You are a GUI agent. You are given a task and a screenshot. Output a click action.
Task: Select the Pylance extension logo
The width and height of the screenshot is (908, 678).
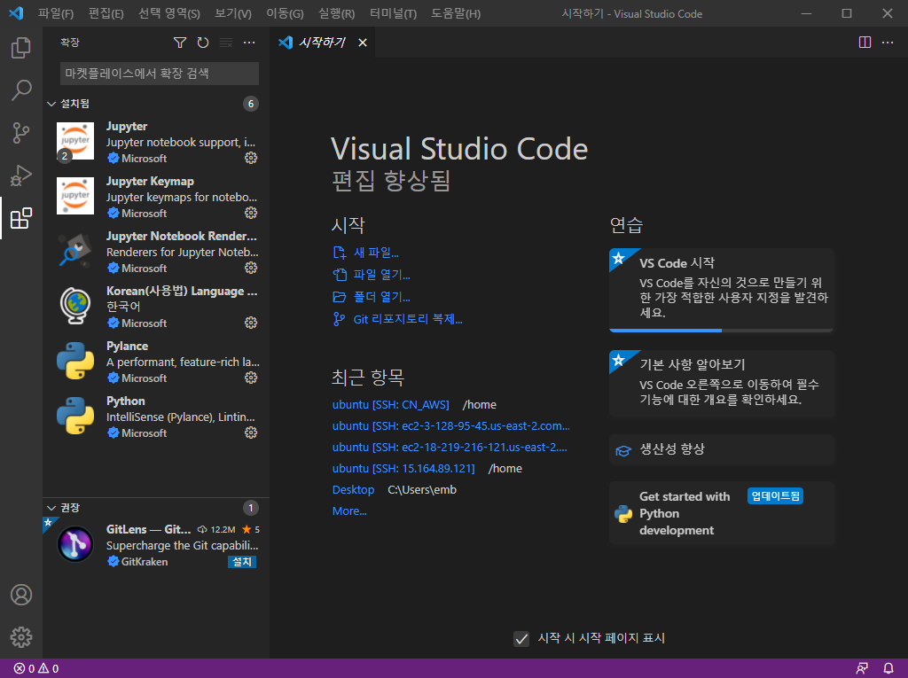pyautogui.click(x=75, y=361)
